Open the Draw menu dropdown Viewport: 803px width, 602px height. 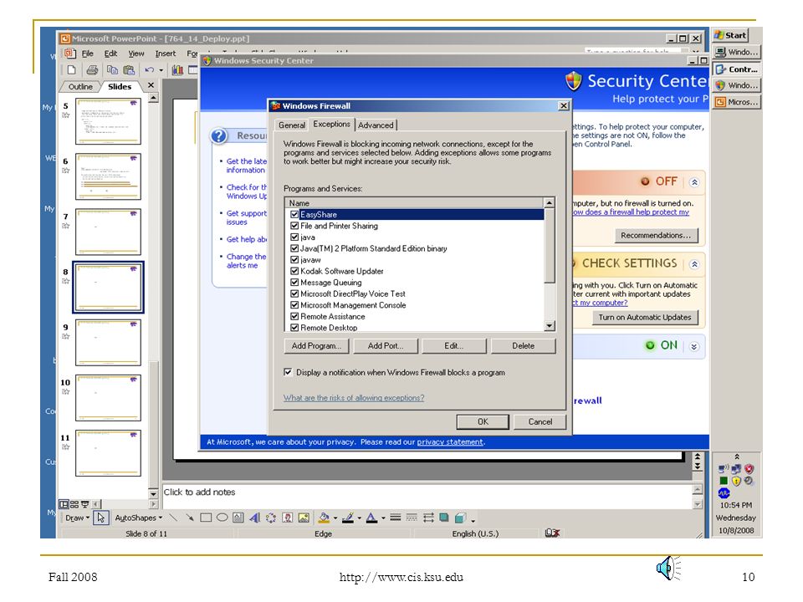click(x=77, y=518)
